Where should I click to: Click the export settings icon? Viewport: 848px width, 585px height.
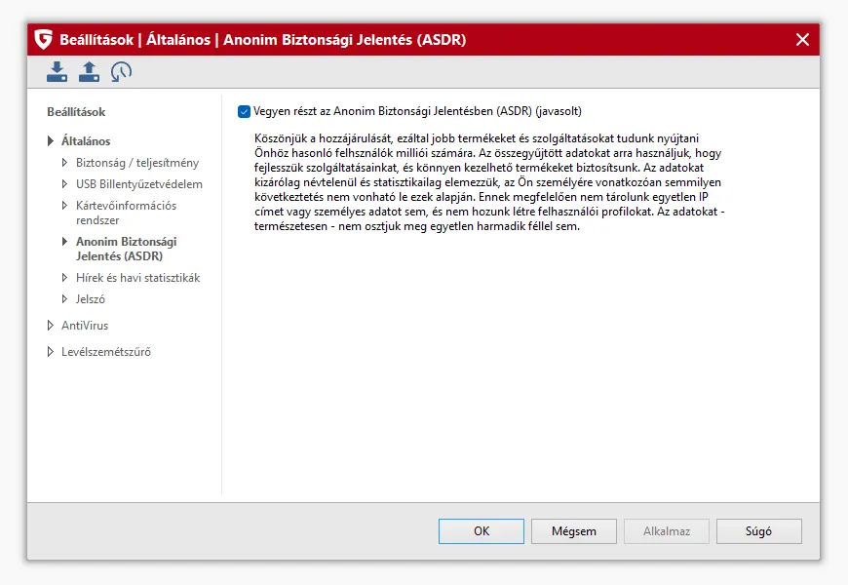(89, 71)
